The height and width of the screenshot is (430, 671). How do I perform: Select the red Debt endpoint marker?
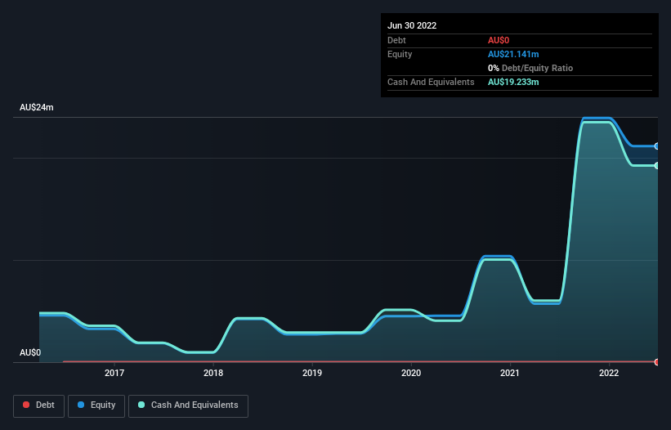[x=657, y=362]
